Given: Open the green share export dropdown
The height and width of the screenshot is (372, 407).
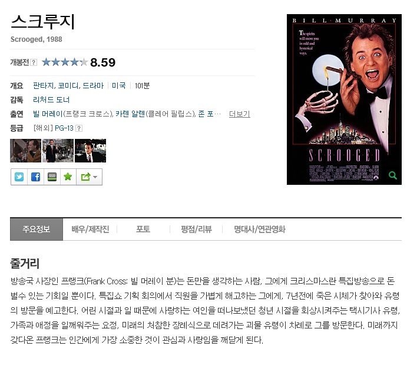Looking at the screenshot, I should pos(89,177).
